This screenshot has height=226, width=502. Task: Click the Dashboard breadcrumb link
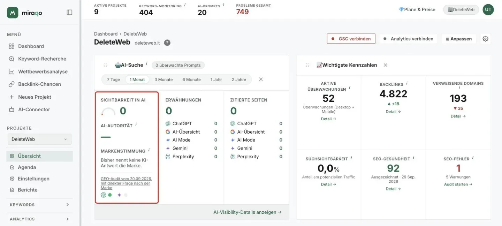(x=106, y=34)
